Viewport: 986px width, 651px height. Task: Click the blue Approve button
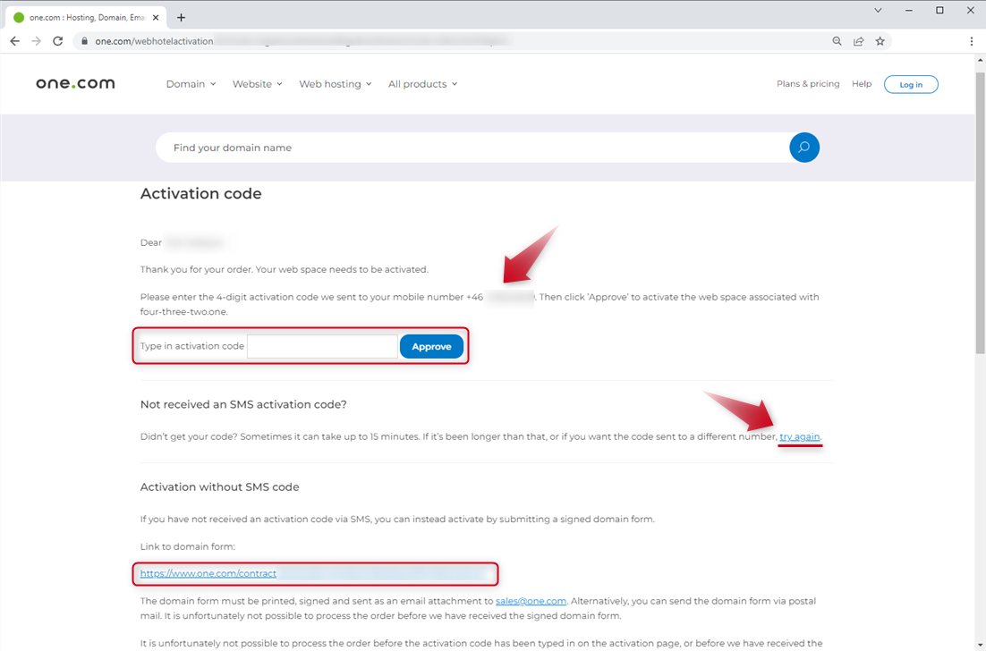click(x=431, y=347)
